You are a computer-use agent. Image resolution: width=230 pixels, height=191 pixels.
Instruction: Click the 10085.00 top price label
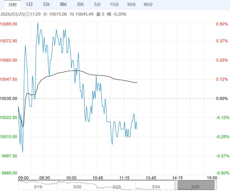(x=9, y=24)
